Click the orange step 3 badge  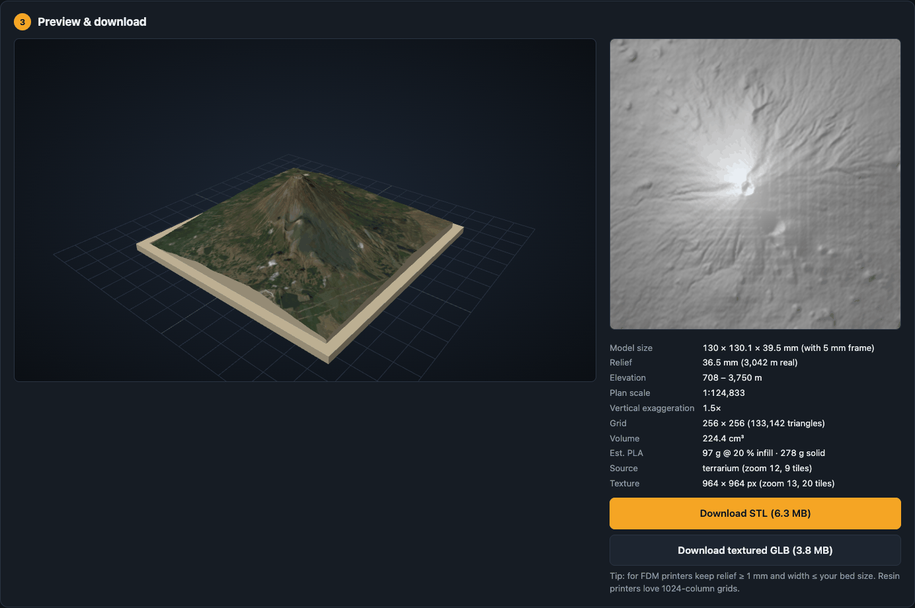click(22, 22)
